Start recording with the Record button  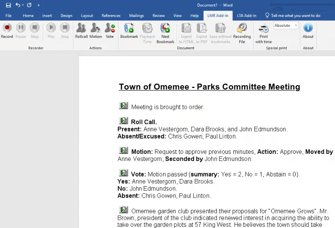7,31
